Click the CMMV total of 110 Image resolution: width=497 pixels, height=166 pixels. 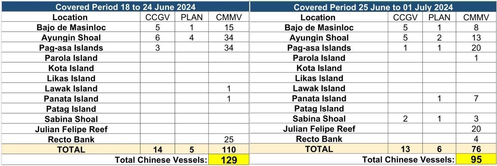coord(229,150)
